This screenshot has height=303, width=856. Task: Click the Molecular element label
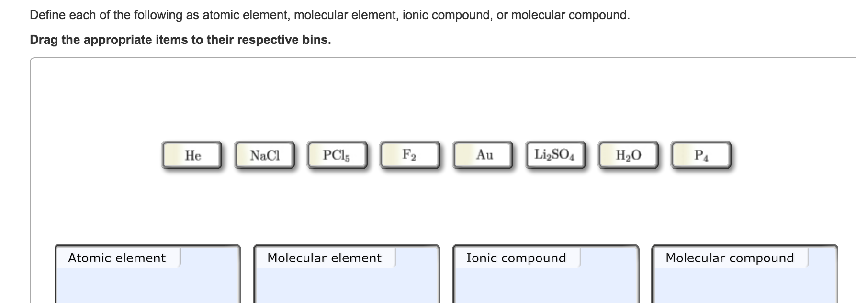(x=324, y=258)
